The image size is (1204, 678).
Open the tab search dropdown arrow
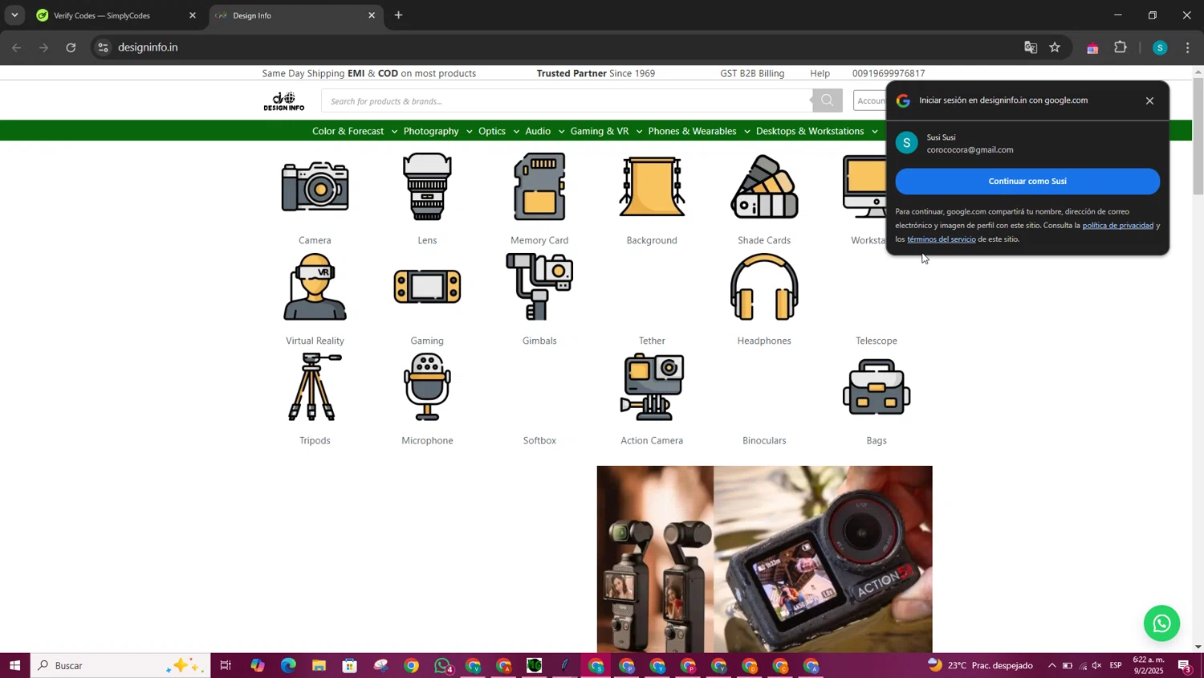tap(14, 15)
